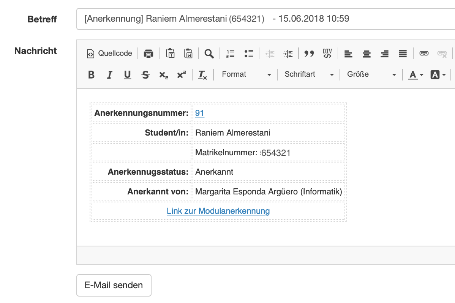This screenshot has width=455, height=303.
Task: Click the Student/in label cell
Action: (x=141, y=133)
